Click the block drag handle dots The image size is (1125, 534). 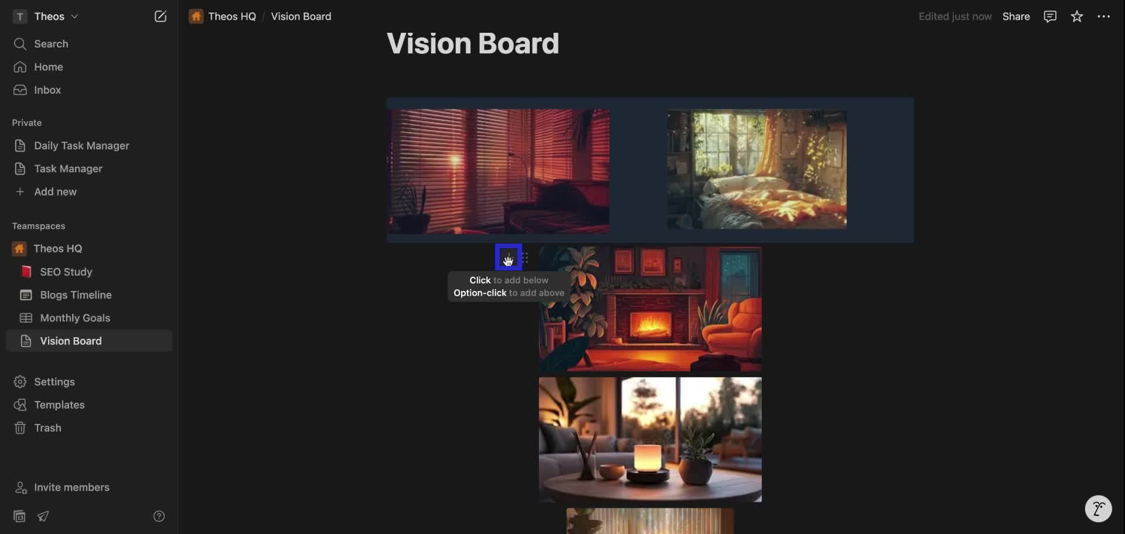pyautogui.click(x=526, y=258)
